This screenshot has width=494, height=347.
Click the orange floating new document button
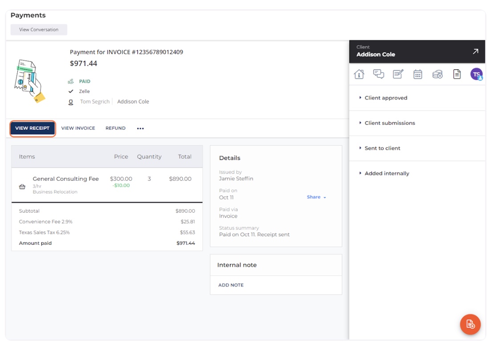click(470, 324)
